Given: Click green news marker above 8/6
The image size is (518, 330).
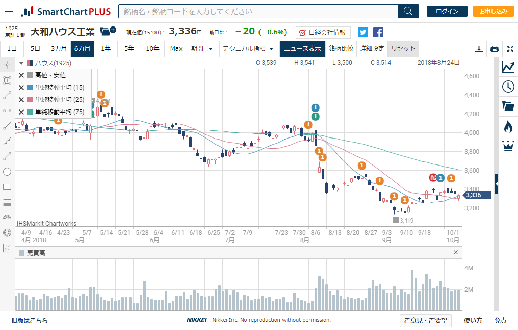Looking at the screenshot, I should (316, 116).
